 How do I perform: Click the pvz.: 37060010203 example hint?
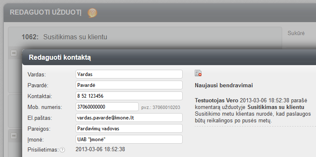[161, 107]
